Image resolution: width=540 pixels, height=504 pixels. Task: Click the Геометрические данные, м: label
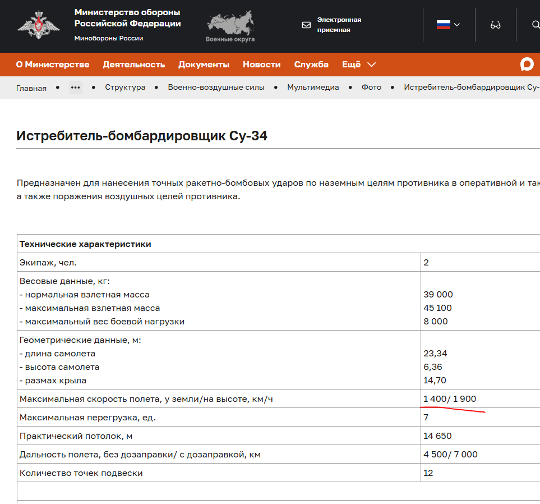pos(80,340)
